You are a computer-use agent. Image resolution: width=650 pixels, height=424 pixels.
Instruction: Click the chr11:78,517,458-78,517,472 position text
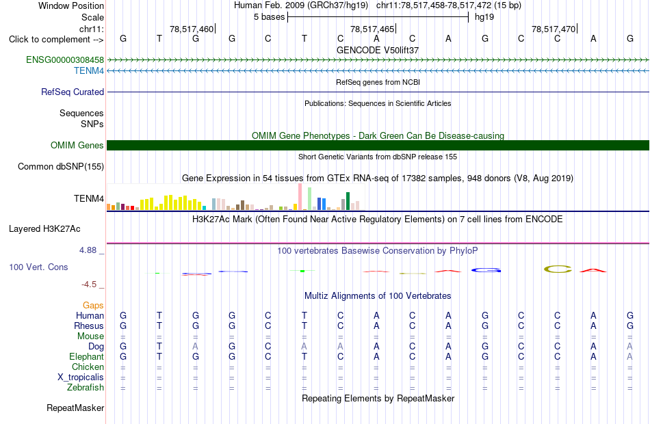click(x=434, y=5)
